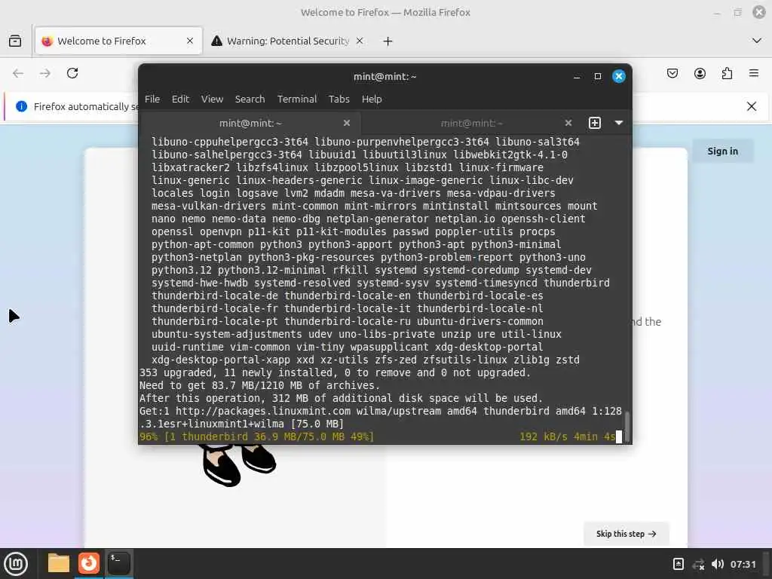
Task: Open the Linux Mint start menu
Action: [15, 563]
